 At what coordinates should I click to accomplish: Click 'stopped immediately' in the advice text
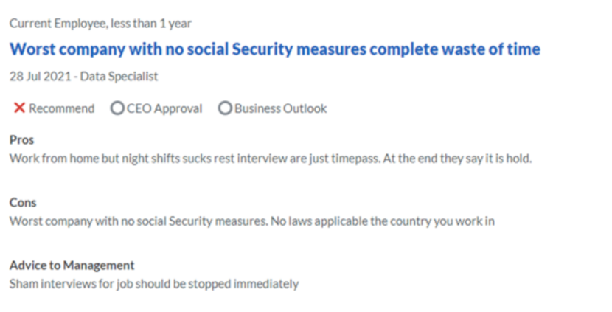(x=243, y=284)
